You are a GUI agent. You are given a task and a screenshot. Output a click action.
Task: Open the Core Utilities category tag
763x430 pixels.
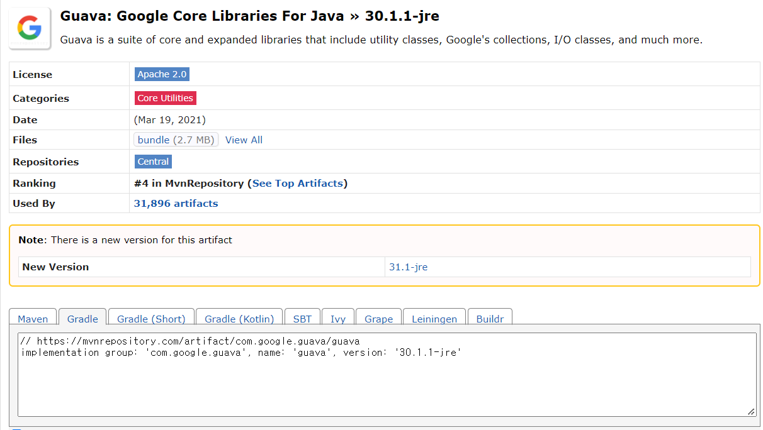(x=165, y=98)
